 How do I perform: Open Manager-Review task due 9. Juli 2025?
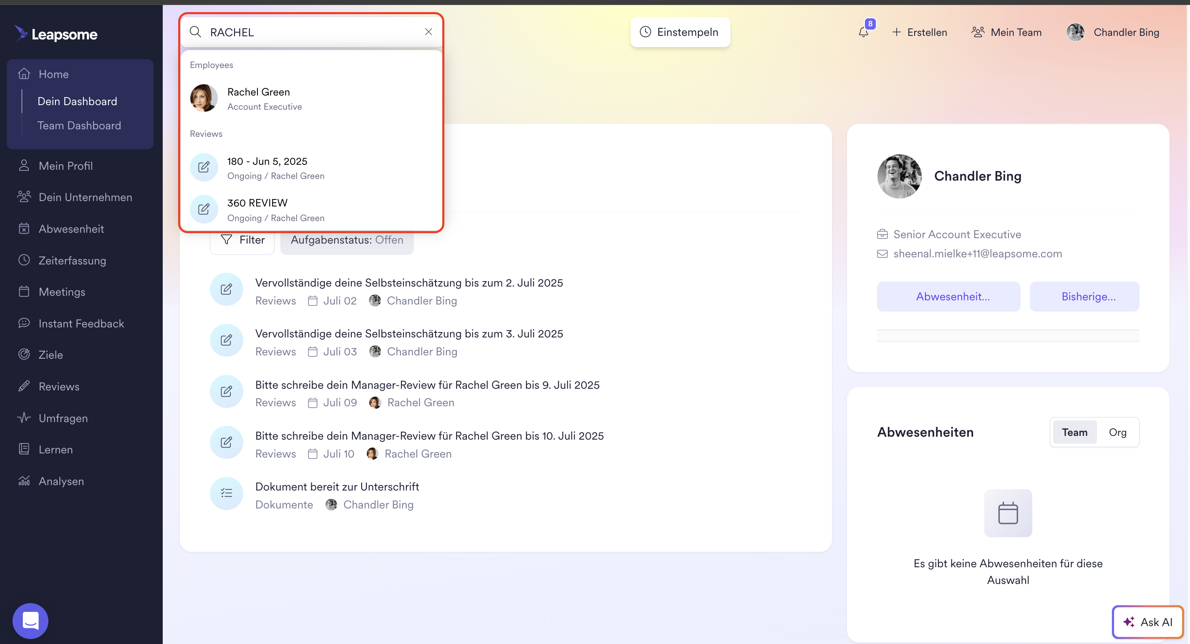pos(427,385)
